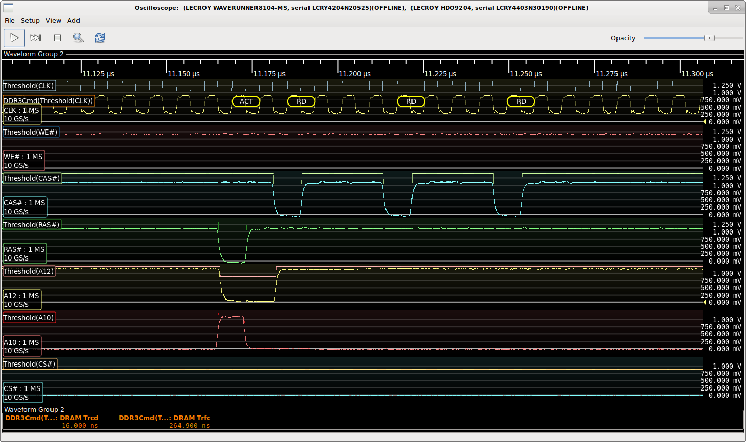Select the RAS# : 1 MS channel label
Image resolution: width=746 pixels, height=442 pixels.
pyautogui.click(x=24, y=253)
